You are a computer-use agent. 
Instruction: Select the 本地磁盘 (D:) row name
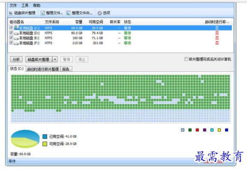click(29, 33)
